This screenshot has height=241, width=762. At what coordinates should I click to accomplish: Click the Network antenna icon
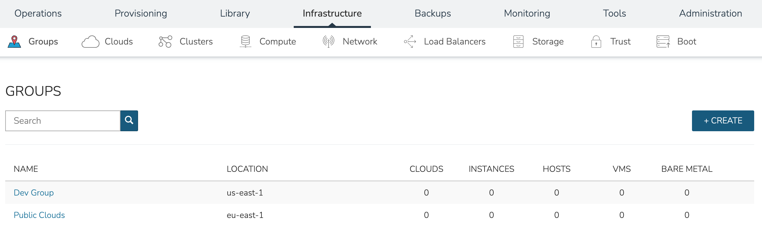pyautogui.click(x=328, y=42)
